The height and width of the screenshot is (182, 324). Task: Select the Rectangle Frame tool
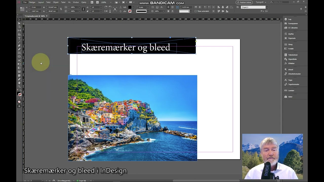pyautogui.click(x=19, y=53)
